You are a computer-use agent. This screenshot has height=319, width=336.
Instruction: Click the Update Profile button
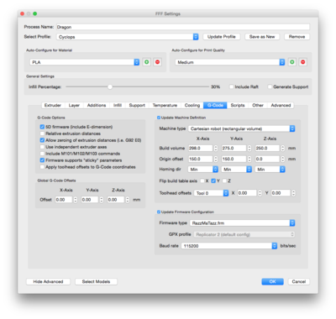pyautogui.click(x=222, y=37)
